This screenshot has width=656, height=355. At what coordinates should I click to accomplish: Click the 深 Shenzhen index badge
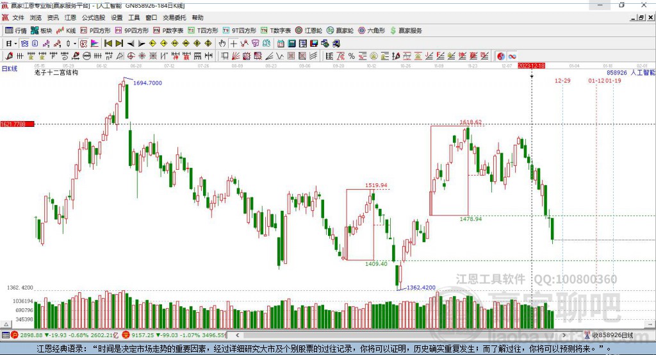(x=126, y=335)
